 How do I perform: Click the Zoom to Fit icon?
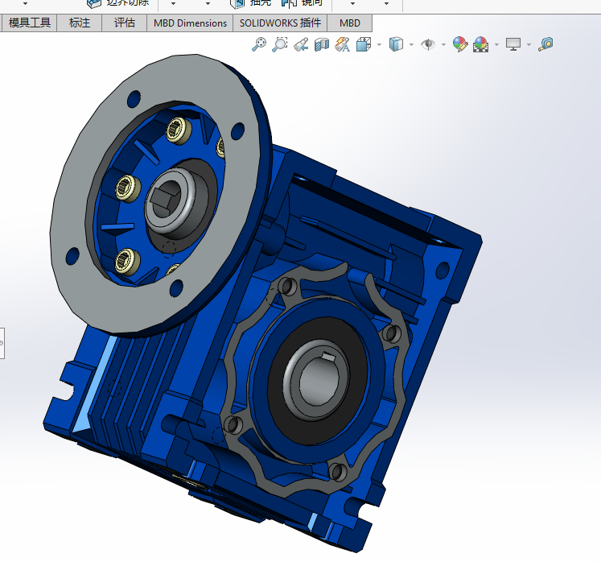259,44
